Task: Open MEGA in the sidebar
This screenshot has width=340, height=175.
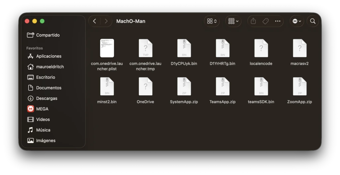Action: [x=42, y=109]
